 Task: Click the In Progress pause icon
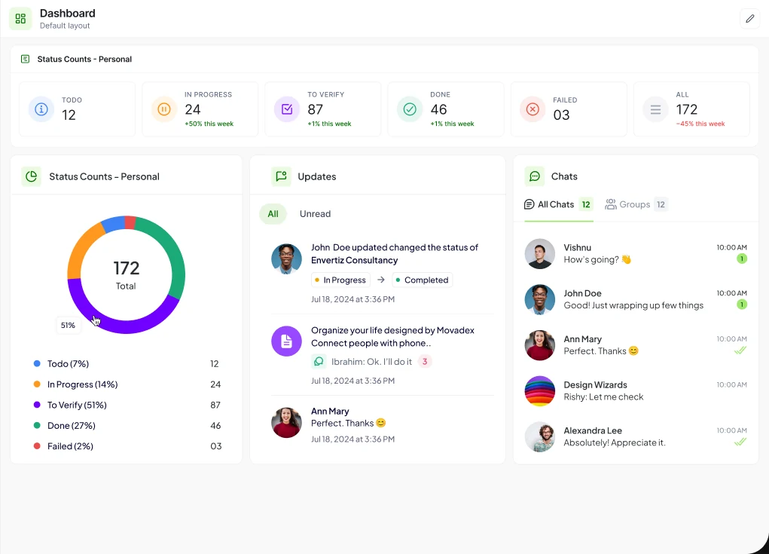[164, 109]
